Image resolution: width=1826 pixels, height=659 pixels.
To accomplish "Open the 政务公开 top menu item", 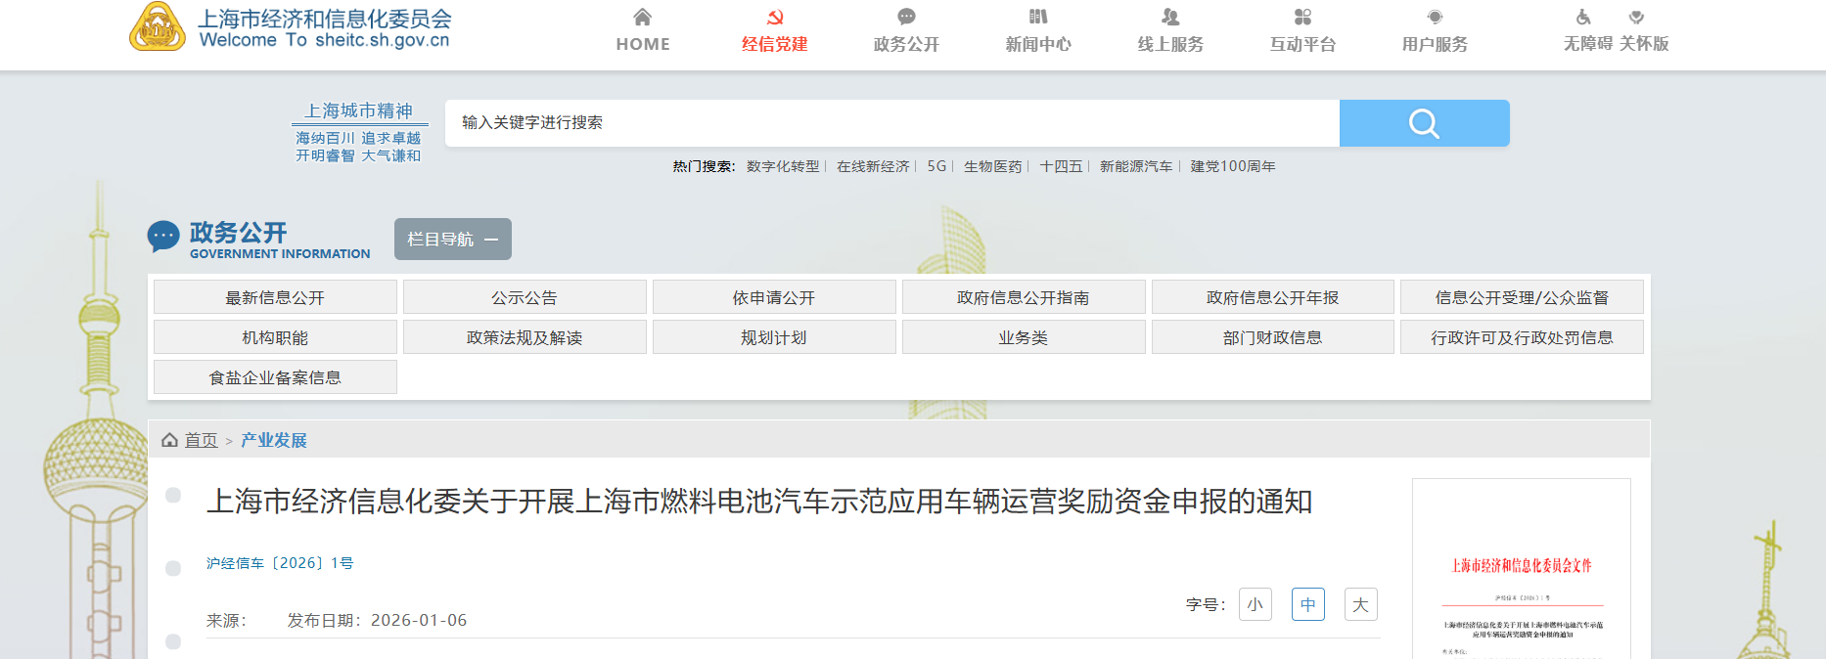I will point(906,44).
